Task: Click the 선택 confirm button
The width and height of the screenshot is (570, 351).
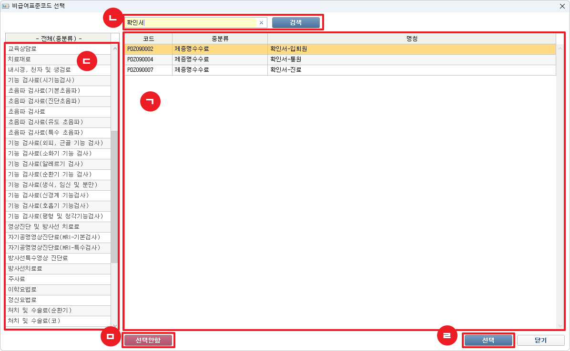Action: [x=488, y=341]
